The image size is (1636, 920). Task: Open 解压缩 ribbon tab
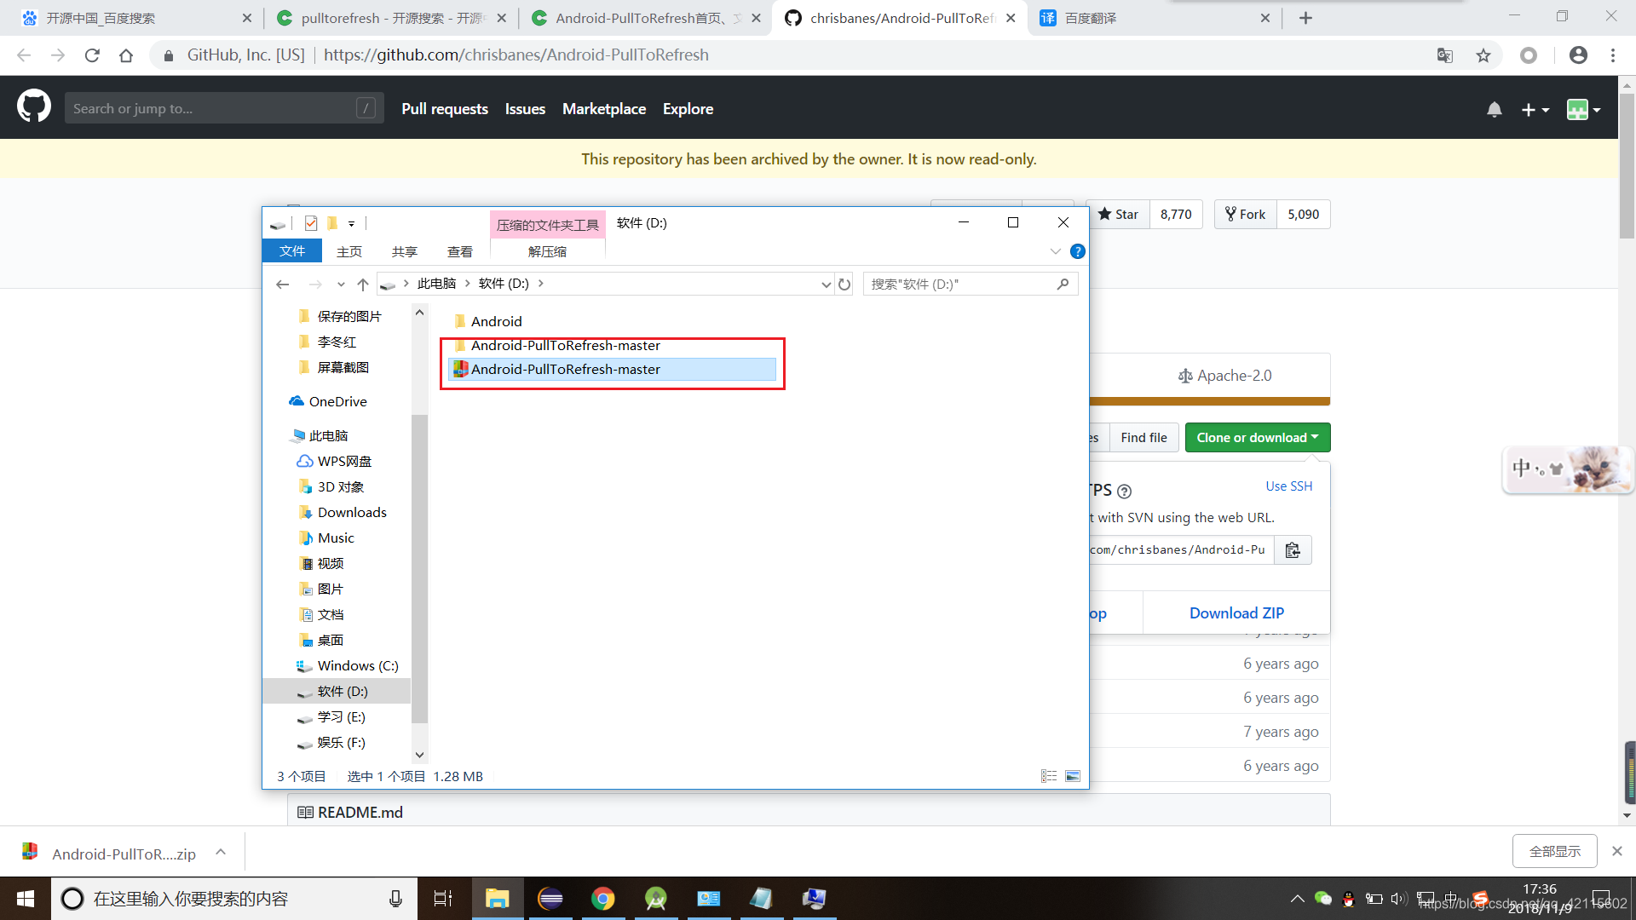(547, 251)
